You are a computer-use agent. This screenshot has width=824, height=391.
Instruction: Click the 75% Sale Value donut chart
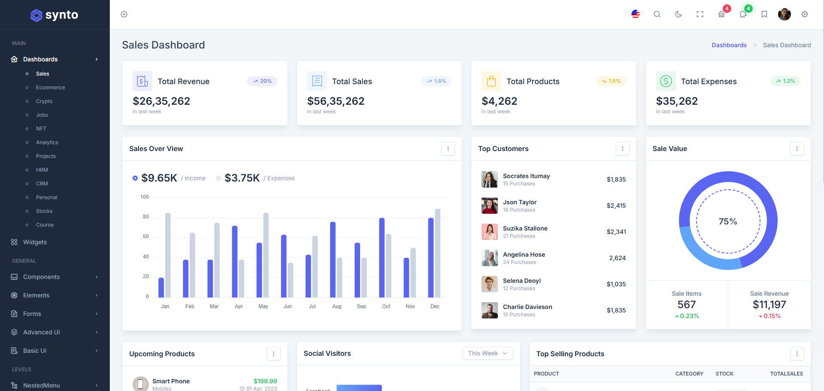[x=728, y=221]
